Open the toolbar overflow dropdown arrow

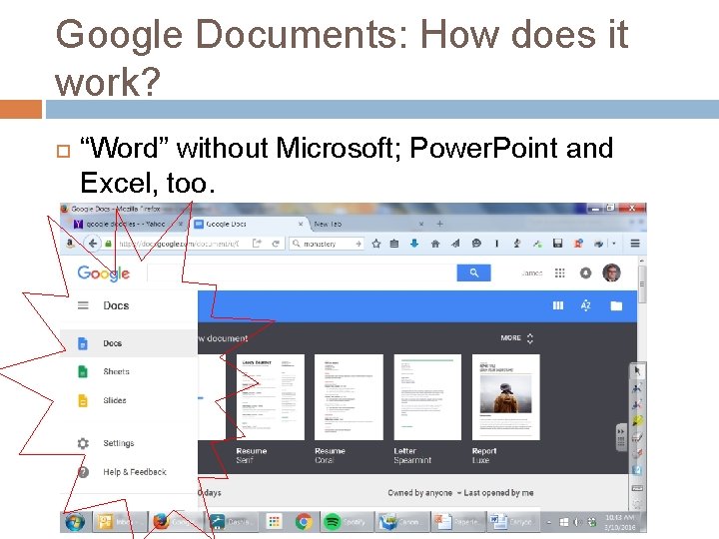614,244
